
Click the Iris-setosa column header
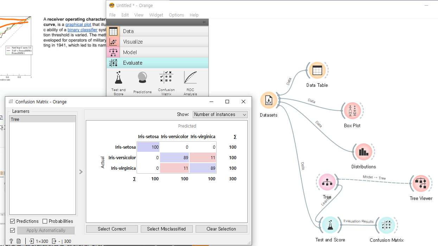pyautogui.click(x=148, y=137)
